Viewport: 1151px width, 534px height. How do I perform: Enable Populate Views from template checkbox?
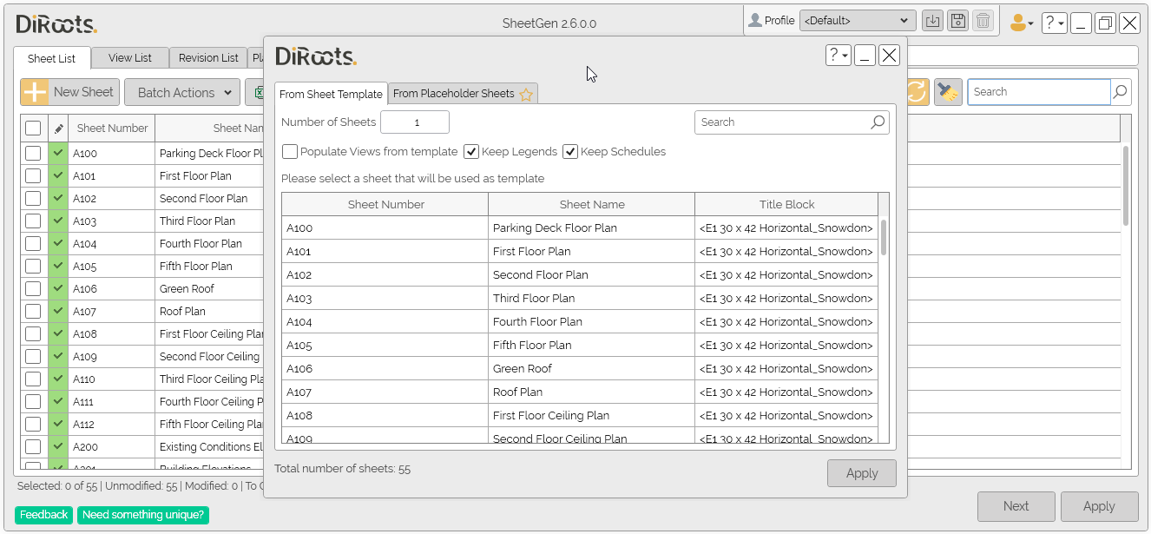[290, 152]
